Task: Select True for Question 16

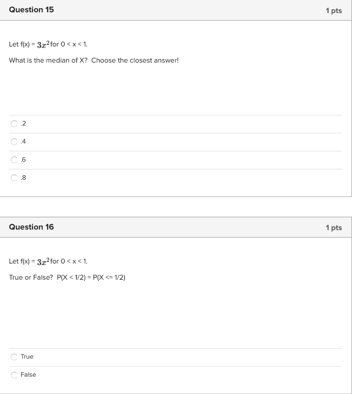Action: (14, 357)
